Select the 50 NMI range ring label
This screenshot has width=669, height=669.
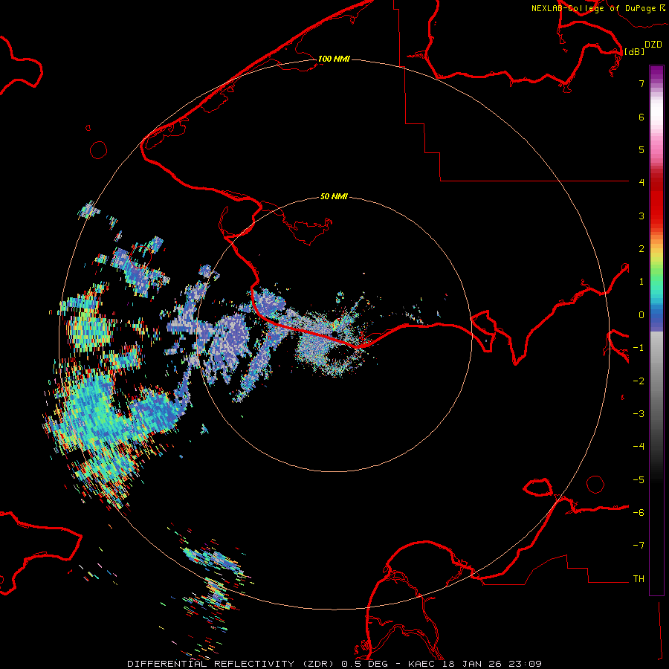334,196
